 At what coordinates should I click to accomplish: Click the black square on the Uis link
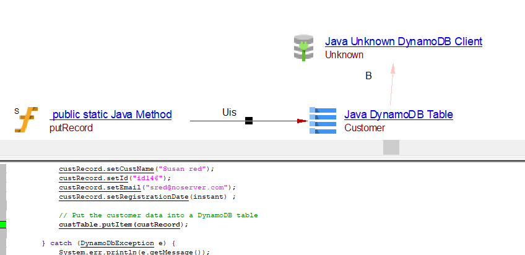249,121
